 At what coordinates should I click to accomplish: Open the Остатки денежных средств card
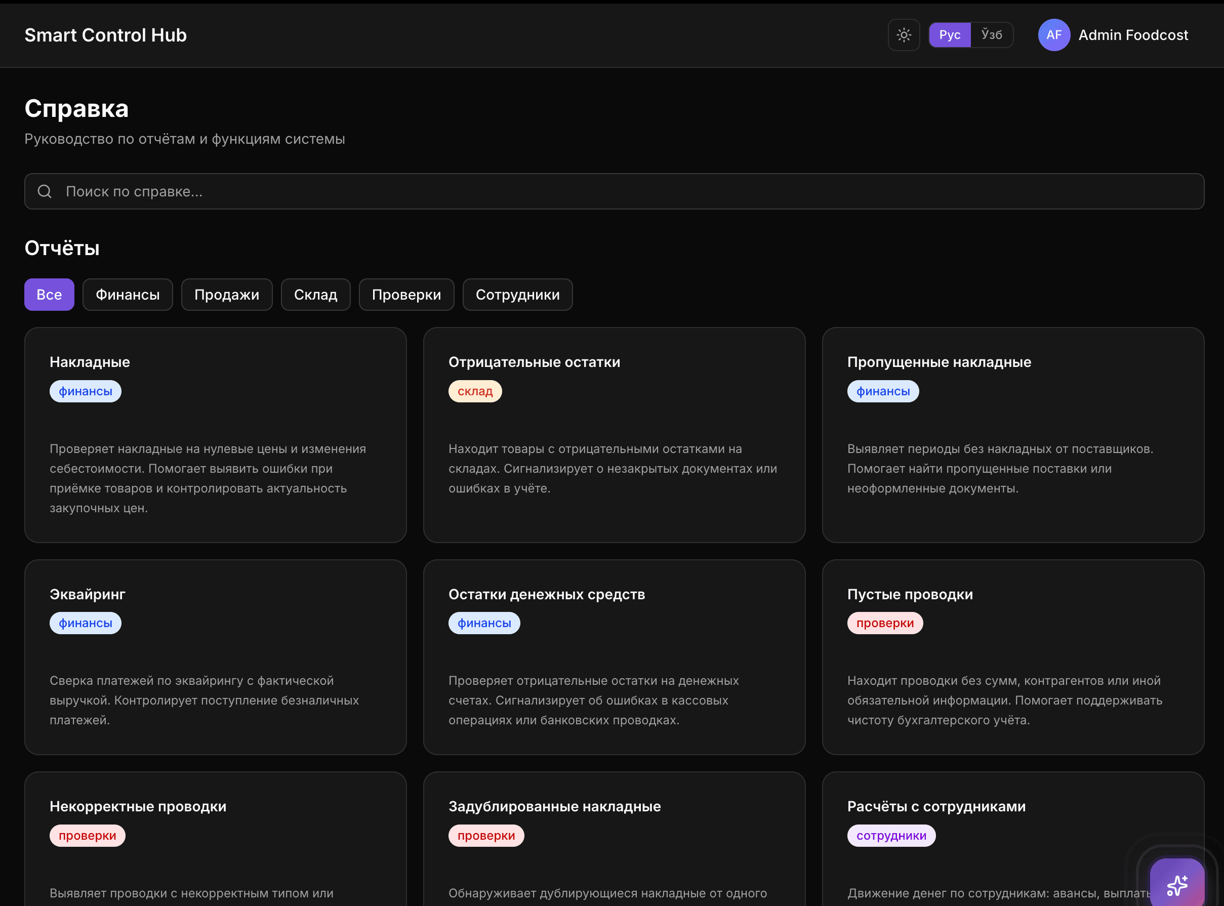click(x=614, y=657)
